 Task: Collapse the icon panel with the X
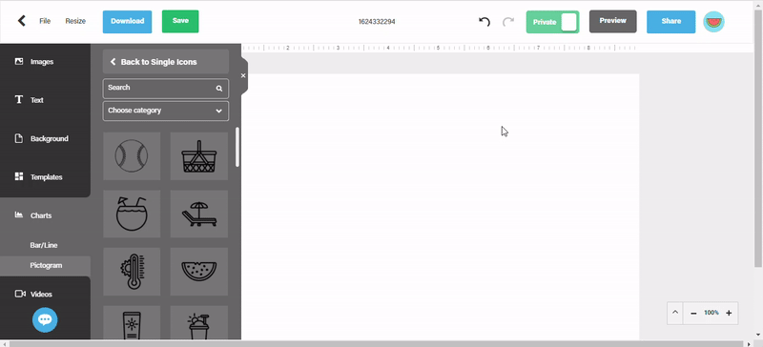(x=243, y=75)
